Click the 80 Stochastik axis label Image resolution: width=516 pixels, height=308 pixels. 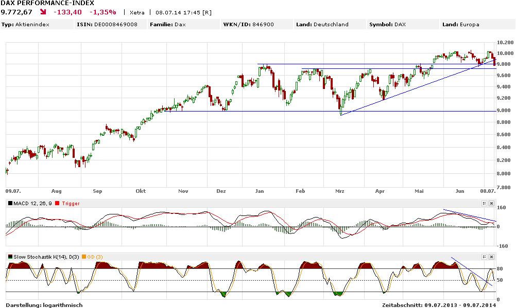point(500,269)
